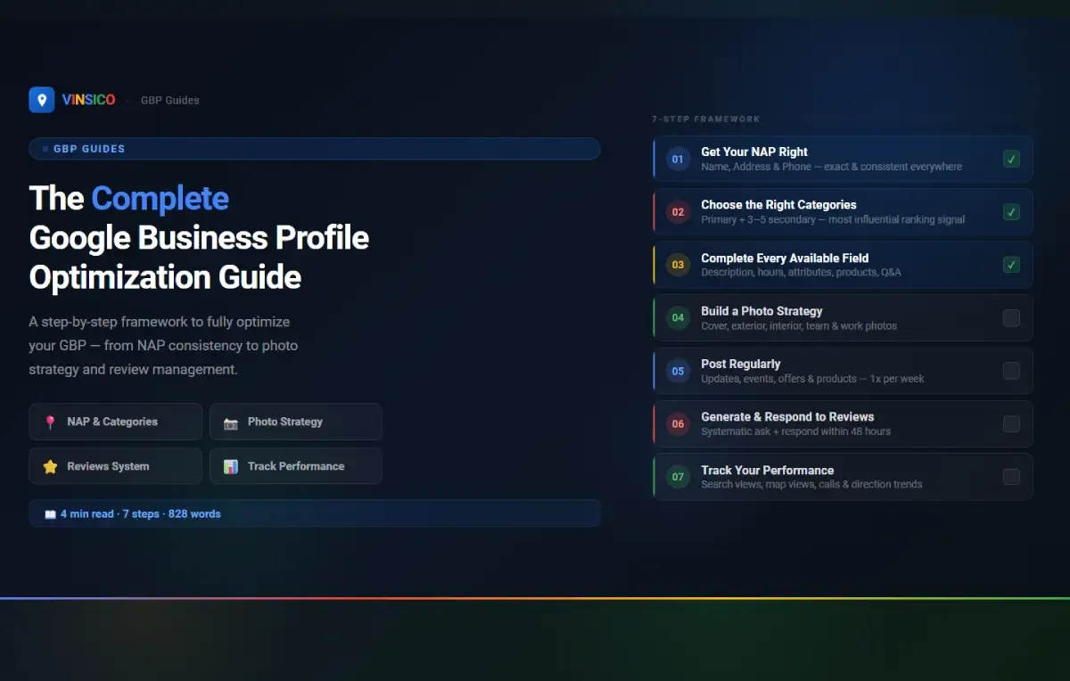
Task: Check the Build a Photo Strategy step
Action: (1011, 317)
